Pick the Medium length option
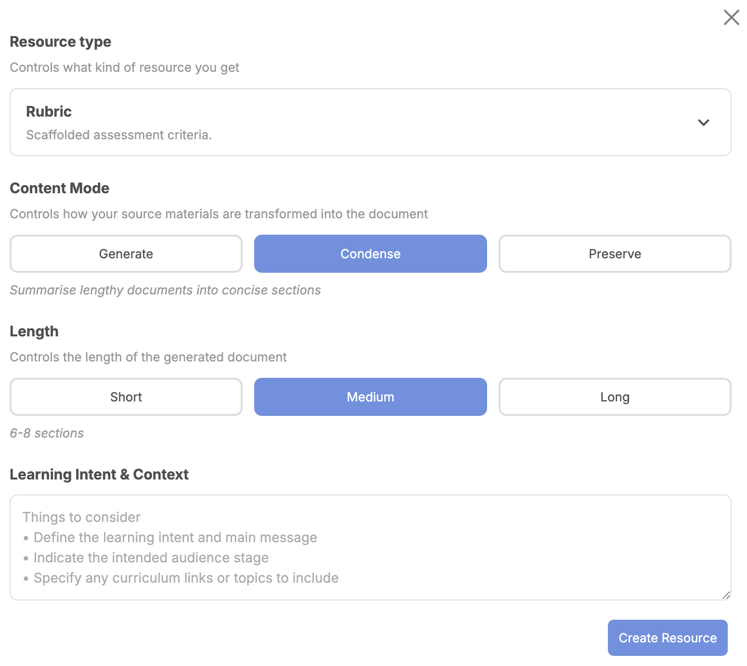Viewport: 747px width, 666px height. point(370,397)
